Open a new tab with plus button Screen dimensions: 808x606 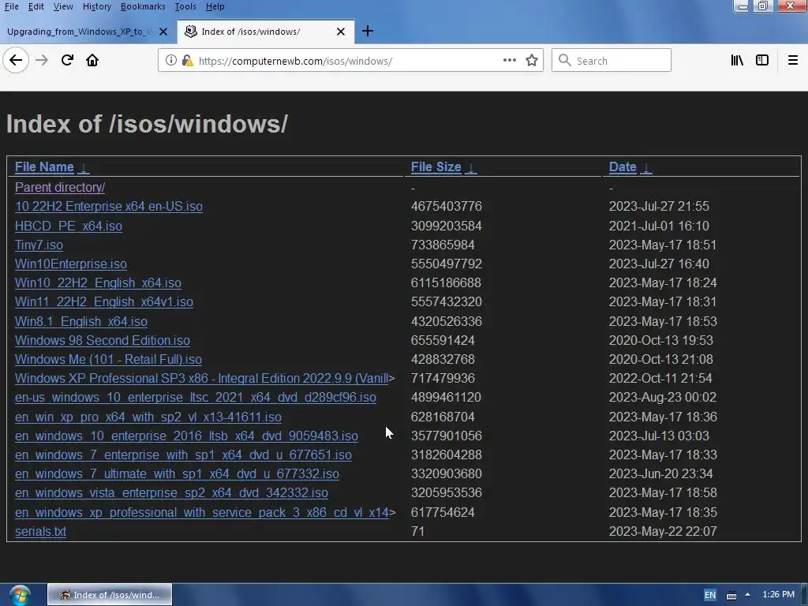pos(368,31)
